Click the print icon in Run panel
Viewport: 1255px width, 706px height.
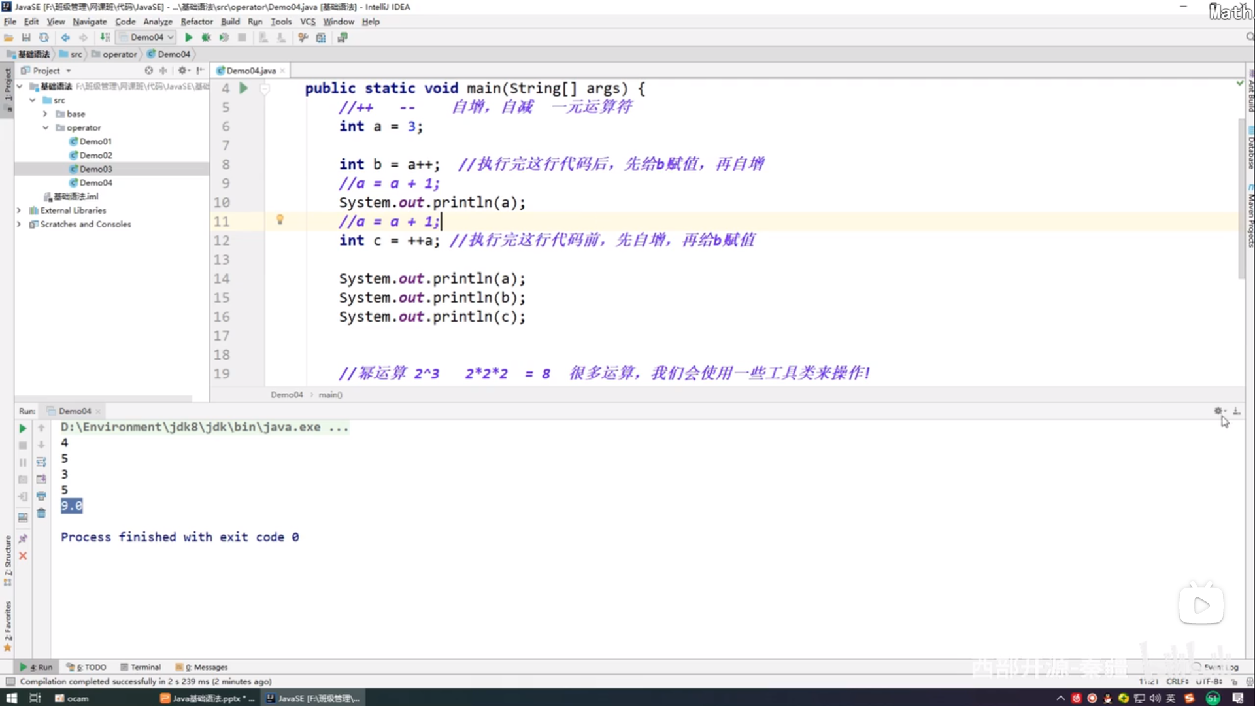(x=41, y=496)
